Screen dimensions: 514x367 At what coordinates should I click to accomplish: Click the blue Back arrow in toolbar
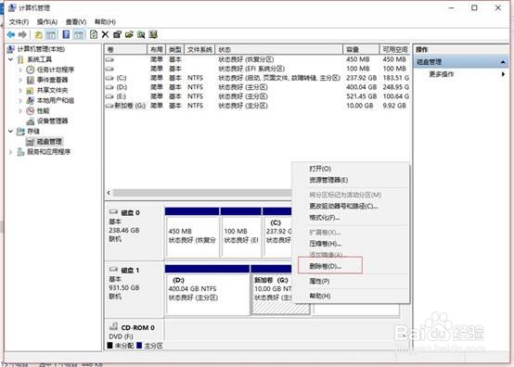(x=11, y=34)
